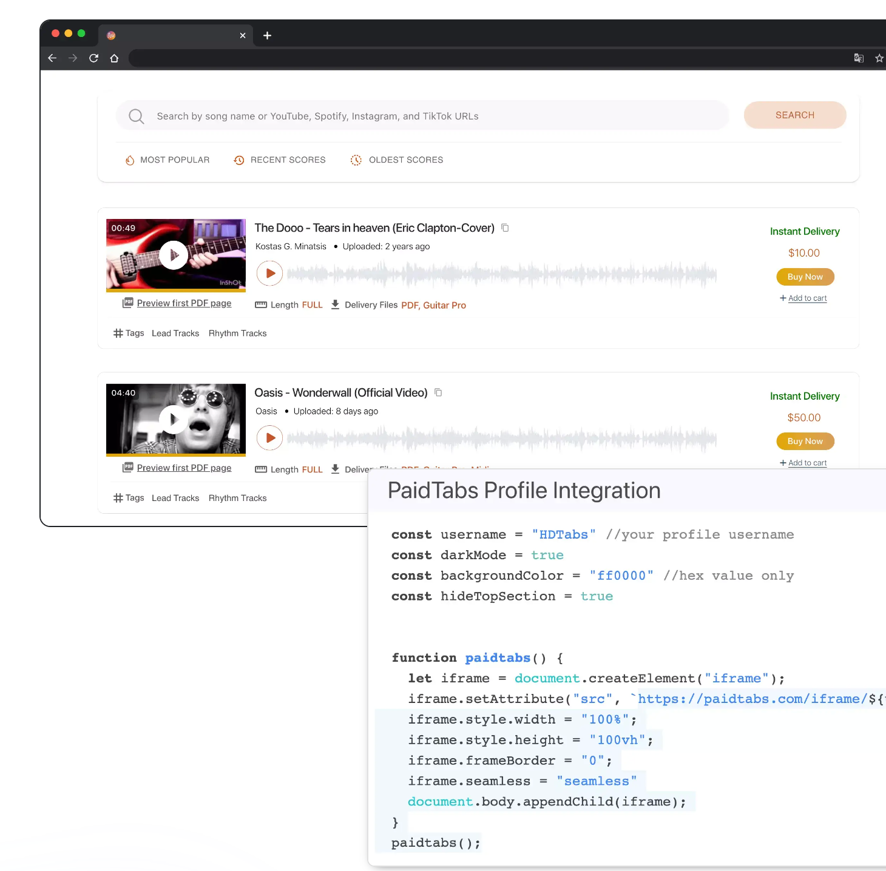Reload the page with the refresh icon

click(93, 58)
